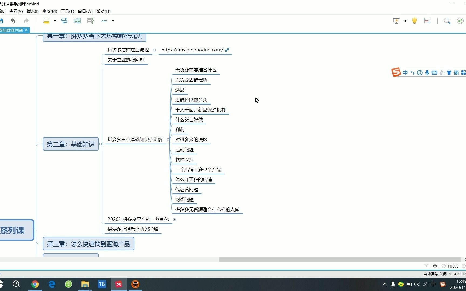Toggle the system tray 中 language indicator
This screenshot has height=291, width=466.
click(433, 284)
